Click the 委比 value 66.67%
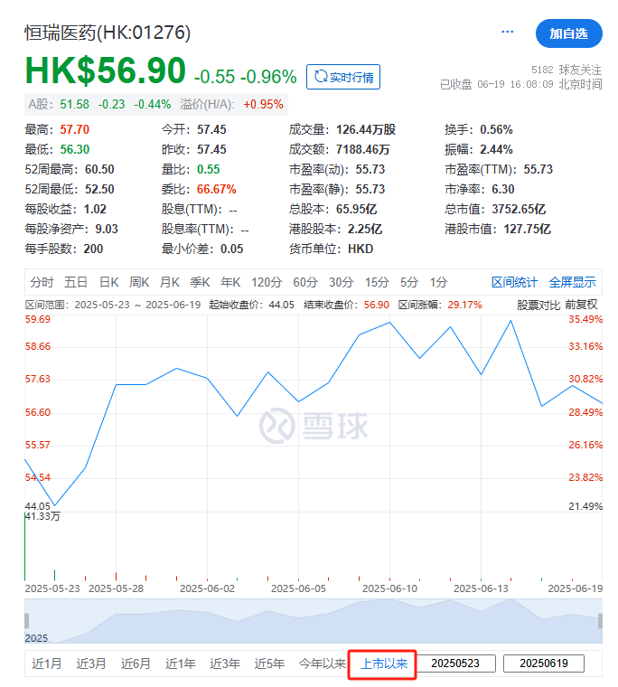The height and width of the screenshot is (687, 618). (216, 189)
